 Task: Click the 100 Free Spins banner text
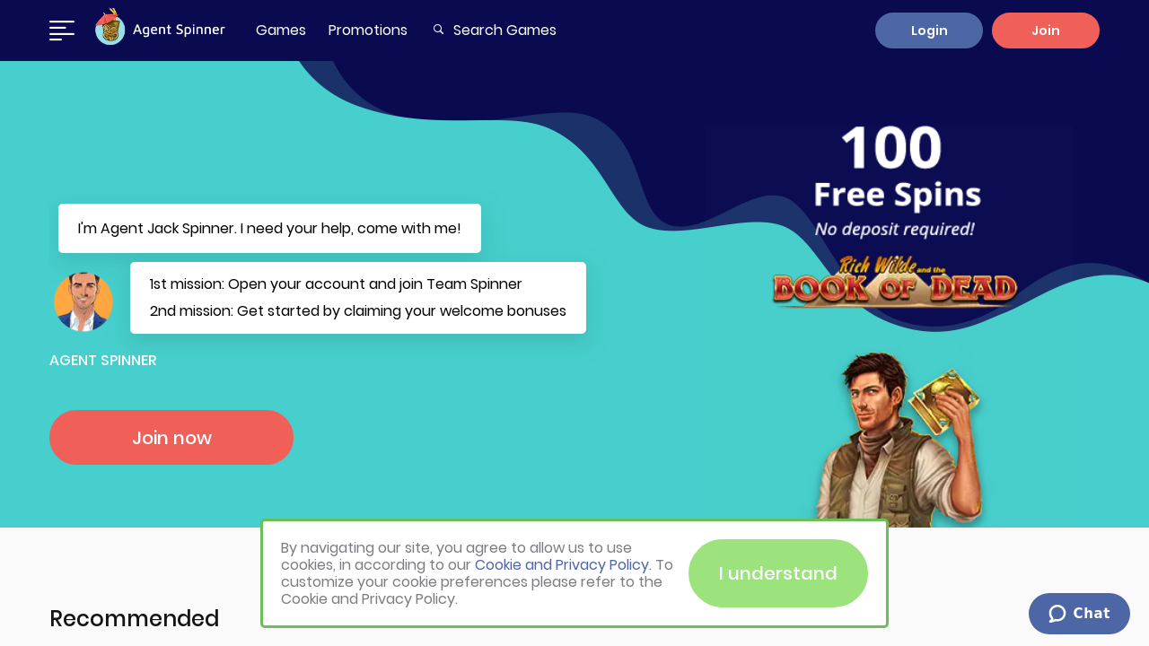point(897,179)
